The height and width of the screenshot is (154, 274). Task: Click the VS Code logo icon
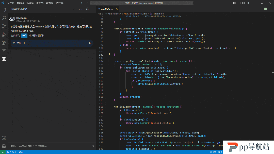(3, 3)
